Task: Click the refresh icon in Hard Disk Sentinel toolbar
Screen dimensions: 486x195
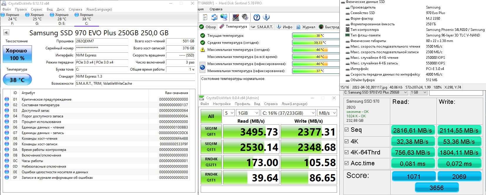Action: (214, 17)
